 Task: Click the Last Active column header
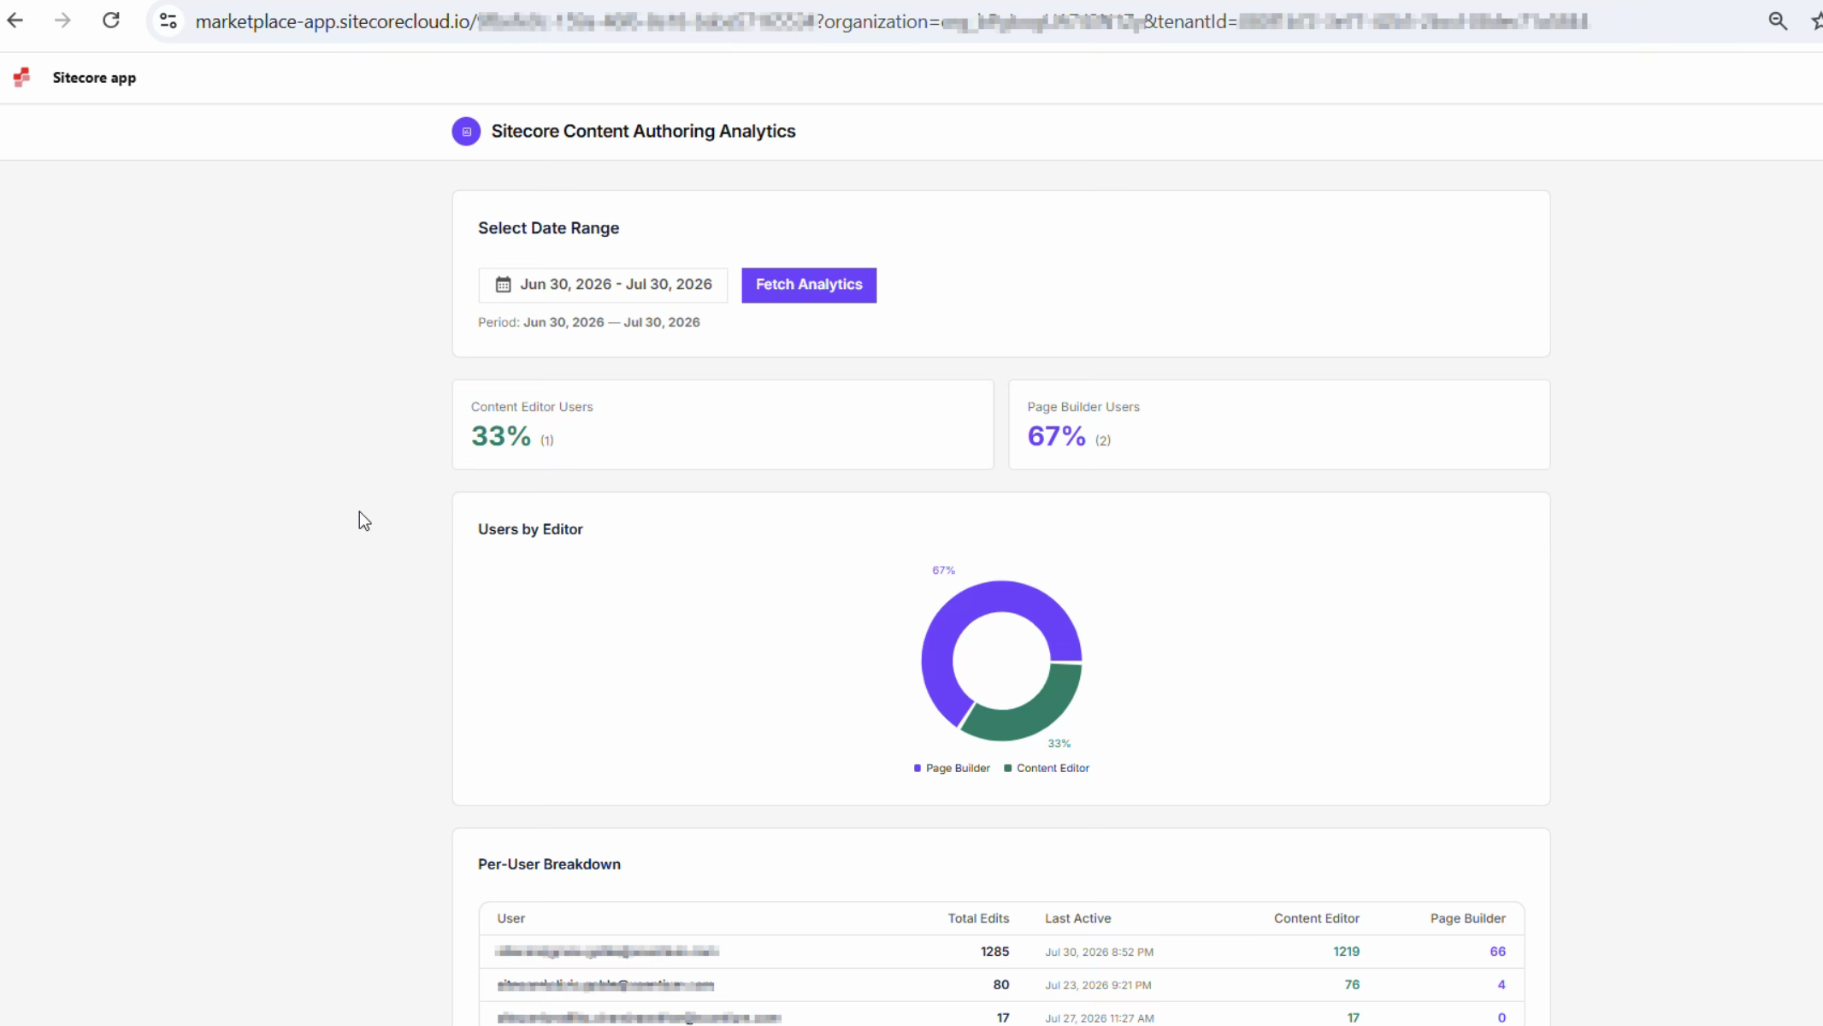click(1078, 918)
